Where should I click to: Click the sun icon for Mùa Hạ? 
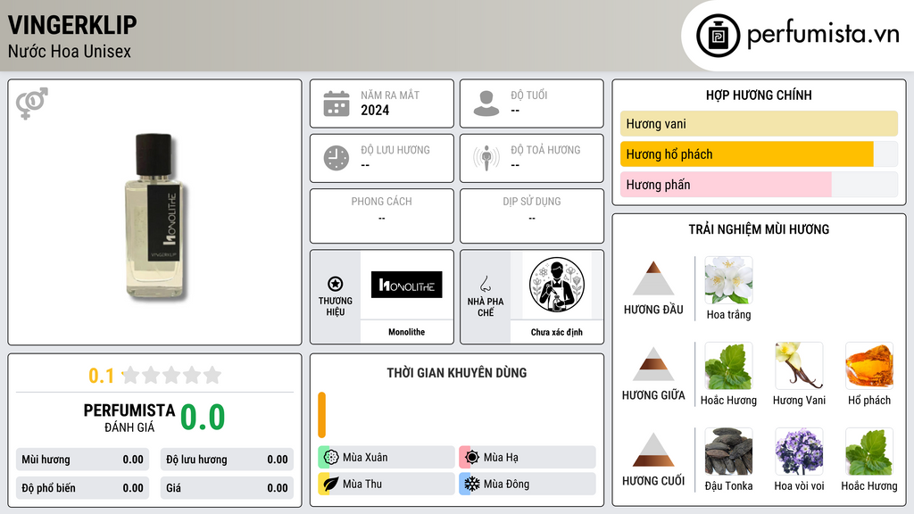[472, 458]
